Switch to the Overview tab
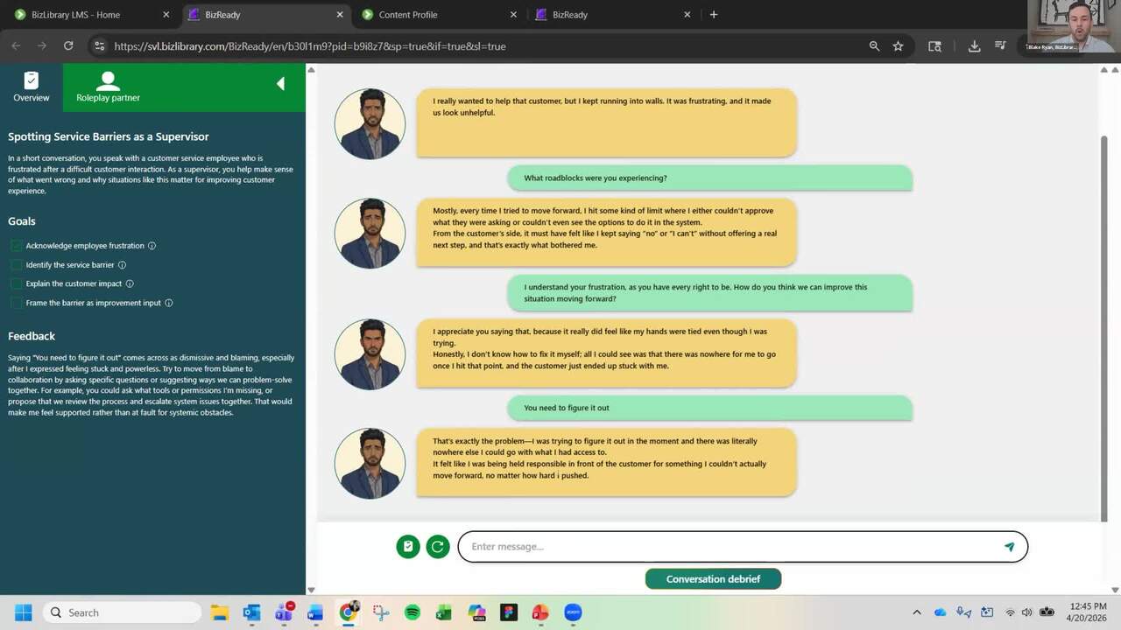The width and height of the screenshot is (1121, 630). [32, 87]
